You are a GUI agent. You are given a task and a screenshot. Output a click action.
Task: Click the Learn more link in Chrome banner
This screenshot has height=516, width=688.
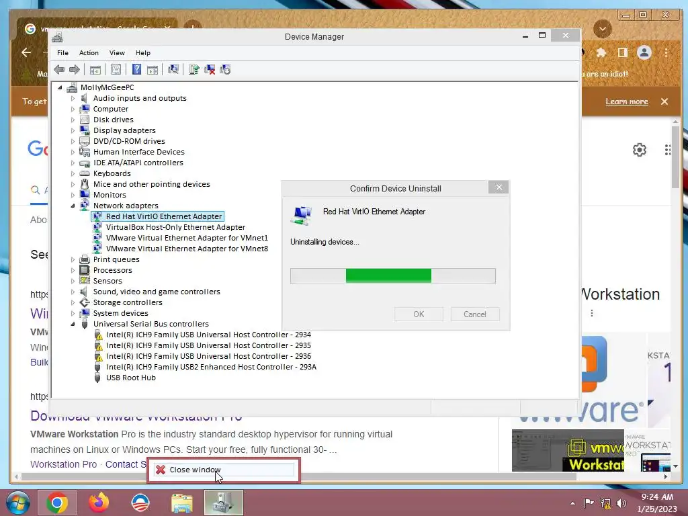tap(627, 101)
